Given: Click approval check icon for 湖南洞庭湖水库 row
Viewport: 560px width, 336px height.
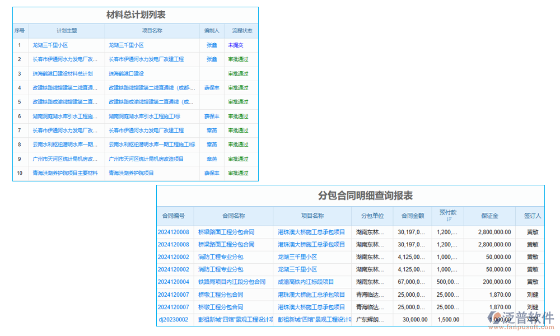Looking at the screenshot, I should [237, 116].
